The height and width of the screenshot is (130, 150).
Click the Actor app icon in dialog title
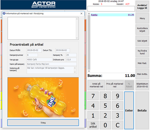coord(4,13)
